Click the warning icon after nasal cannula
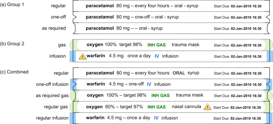The image size is (273, 124). (x=208, y=107)
